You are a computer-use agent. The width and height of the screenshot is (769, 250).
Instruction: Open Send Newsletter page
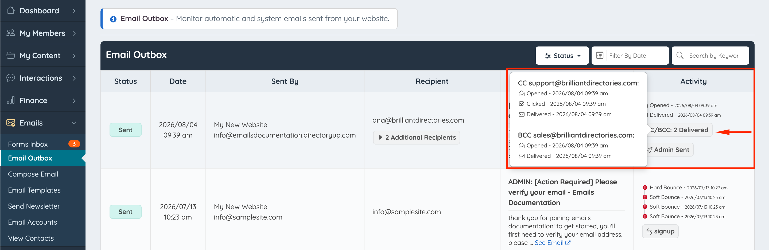34,206
